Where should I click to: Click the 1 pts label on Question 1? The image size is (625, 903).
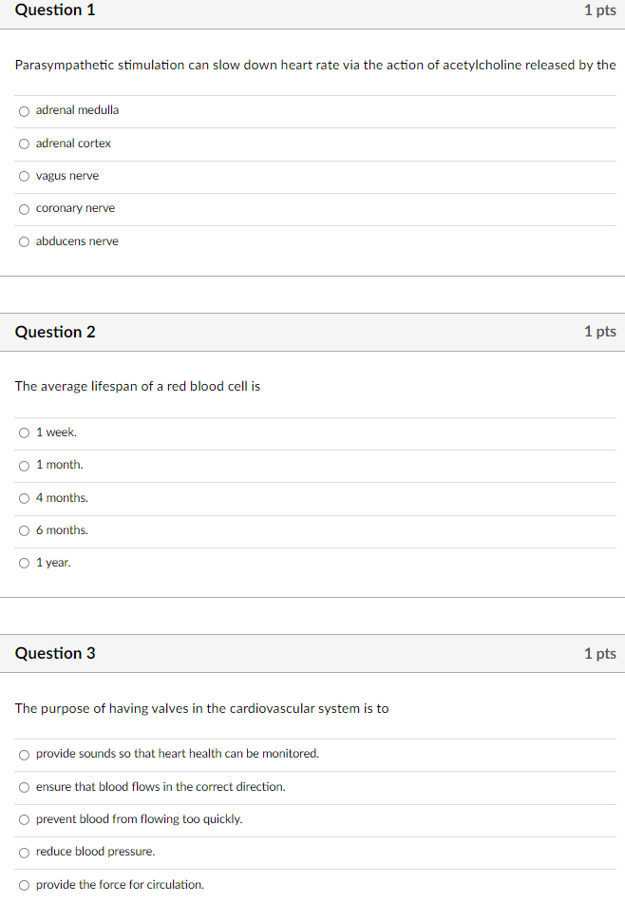pyautogui.click(x=600, y=10)
